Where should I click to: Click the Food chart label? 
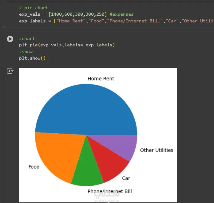click(x=34, y=167)
